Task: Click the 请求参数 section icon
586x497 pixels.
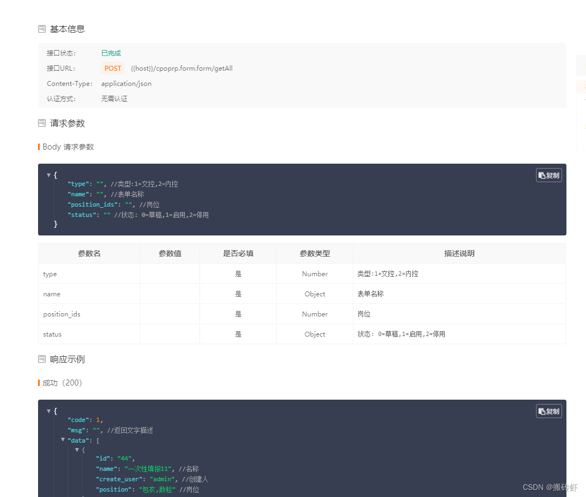Action: pos(42,123)
